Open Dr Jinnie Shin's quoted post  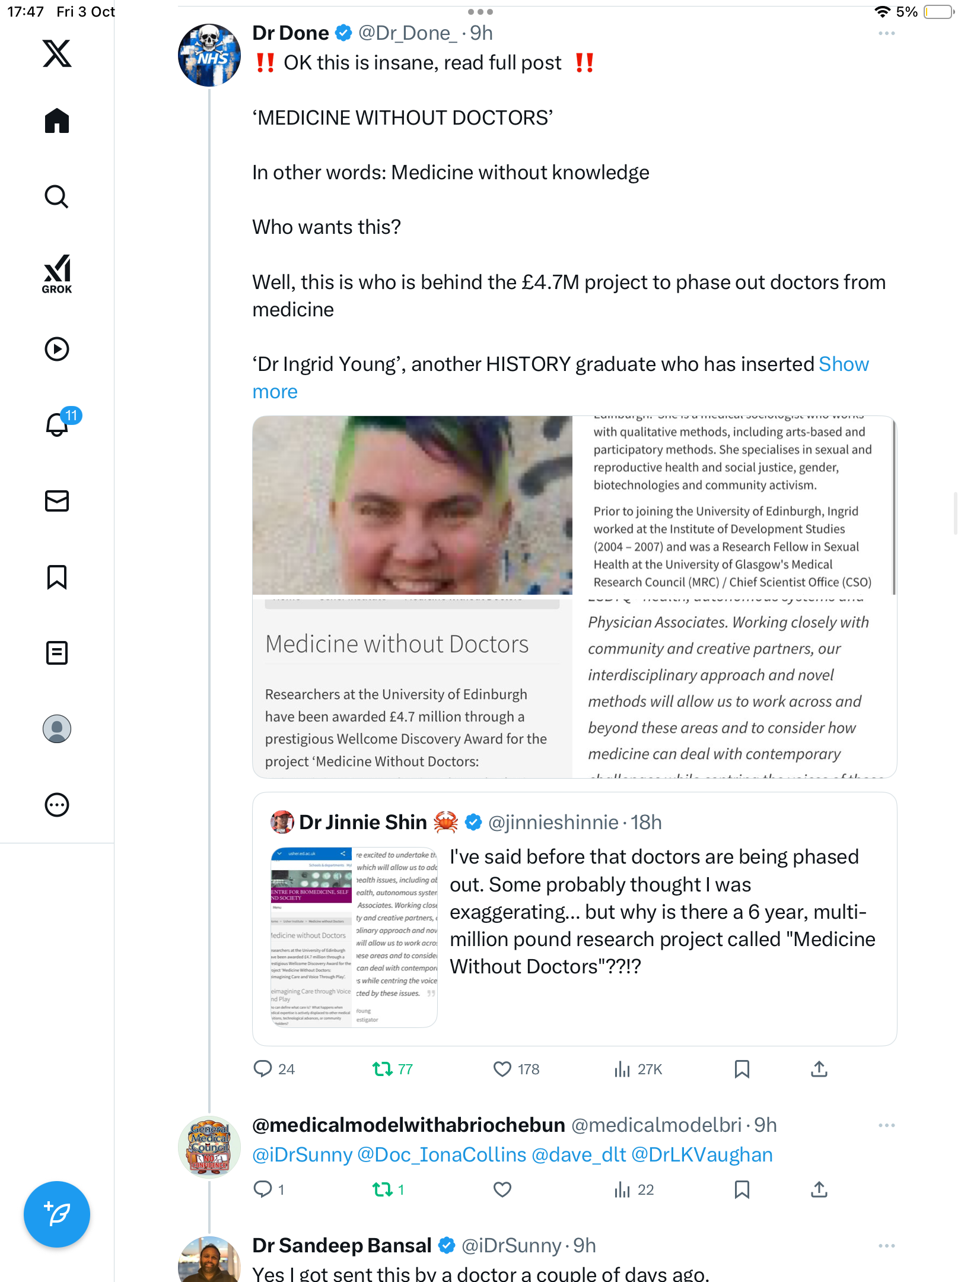point(574,919)
